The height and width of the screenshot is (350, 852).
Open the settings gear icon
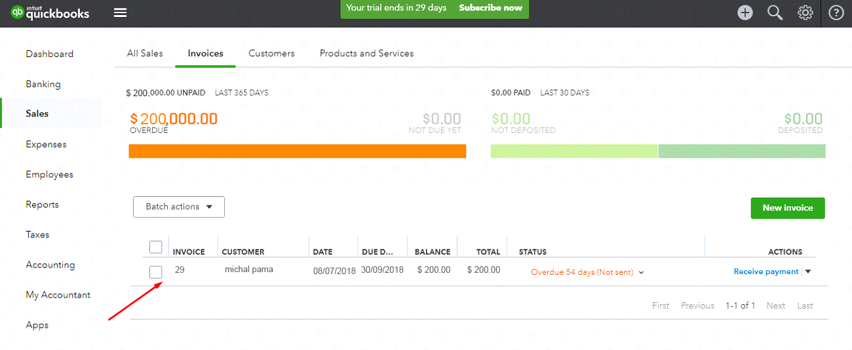click(x=805, y=13)
